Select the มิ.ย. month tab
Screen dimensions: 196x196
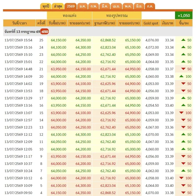(139, 6)
